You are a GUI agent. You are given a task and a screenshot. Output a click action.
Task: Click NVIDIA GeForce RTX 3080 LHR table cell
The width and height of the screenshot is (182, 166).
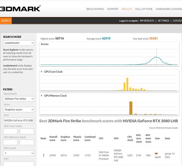click(x=118, y=155)
